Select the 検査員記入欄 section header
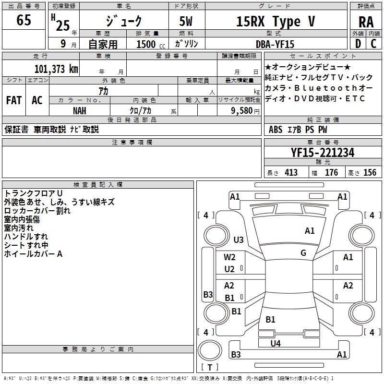The width and height of the screenshot is (384, 384). 98,184
